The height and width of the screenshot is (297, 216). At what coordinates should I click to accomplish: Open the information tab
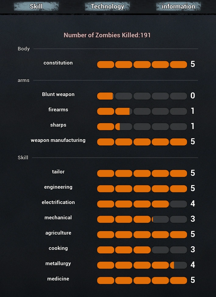[x=178, y=6]
